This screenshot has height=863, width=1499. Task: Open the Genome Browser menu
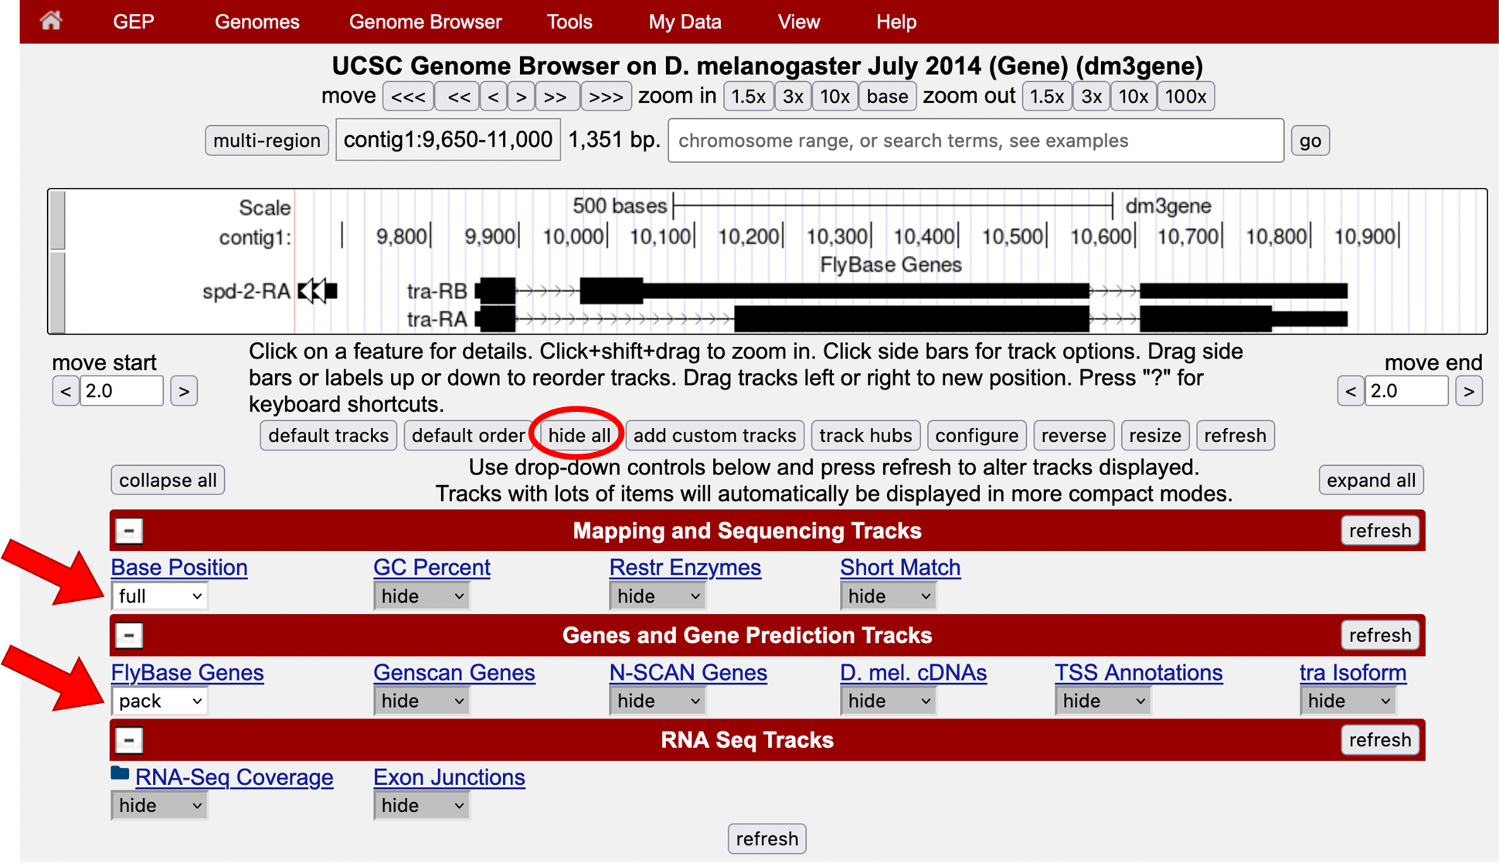425,22
